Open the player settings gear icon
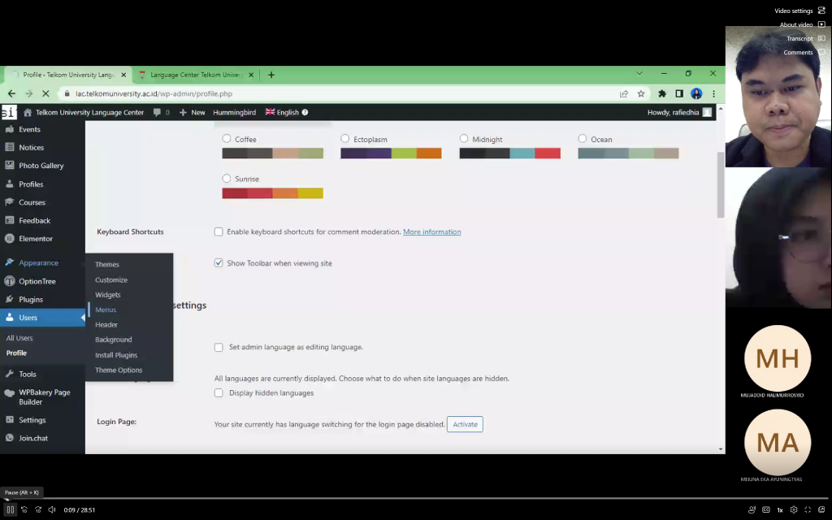The height and width of the screenshot is (520, 832). tap(794, 509)
